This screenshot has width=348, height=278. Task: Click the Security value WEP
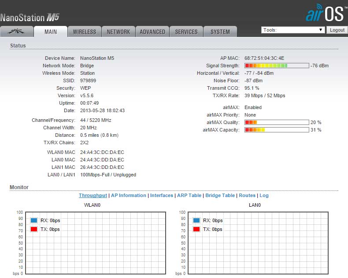pos(85,88)
